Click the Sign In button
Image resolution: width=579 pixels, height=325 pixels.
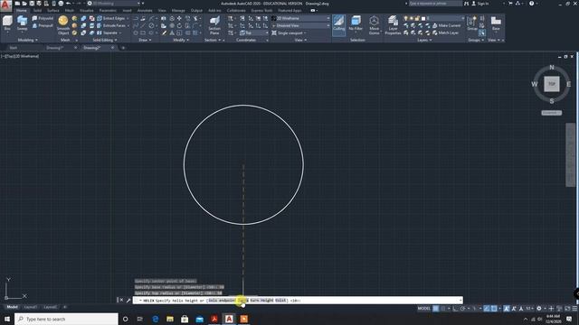coord(480,4)
